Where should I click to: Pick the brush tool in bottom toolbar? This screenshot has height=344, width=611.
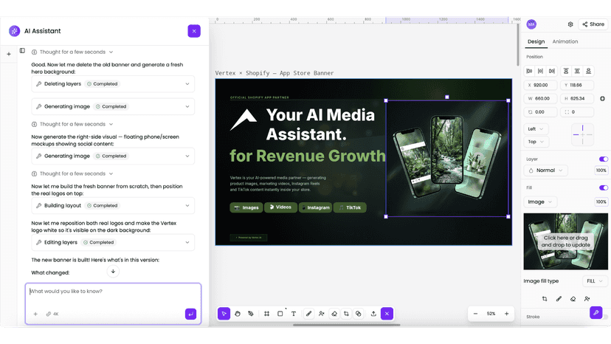pyautogui.click(x=308, y=314)
